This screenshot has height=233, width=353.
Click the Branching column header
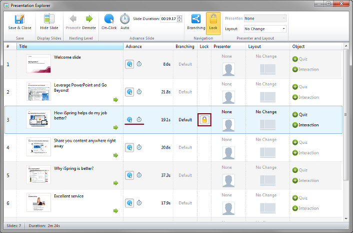coord(185,47)
